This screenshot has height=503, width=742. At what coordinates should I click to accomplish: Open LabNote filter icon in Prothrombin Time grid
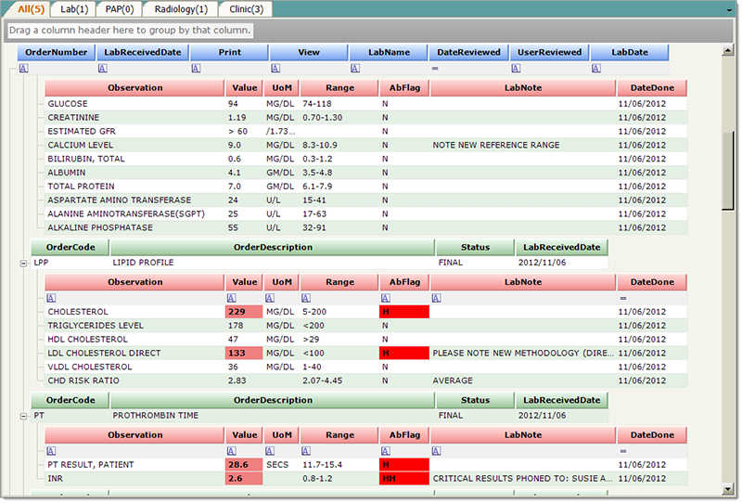pos(436,451)
